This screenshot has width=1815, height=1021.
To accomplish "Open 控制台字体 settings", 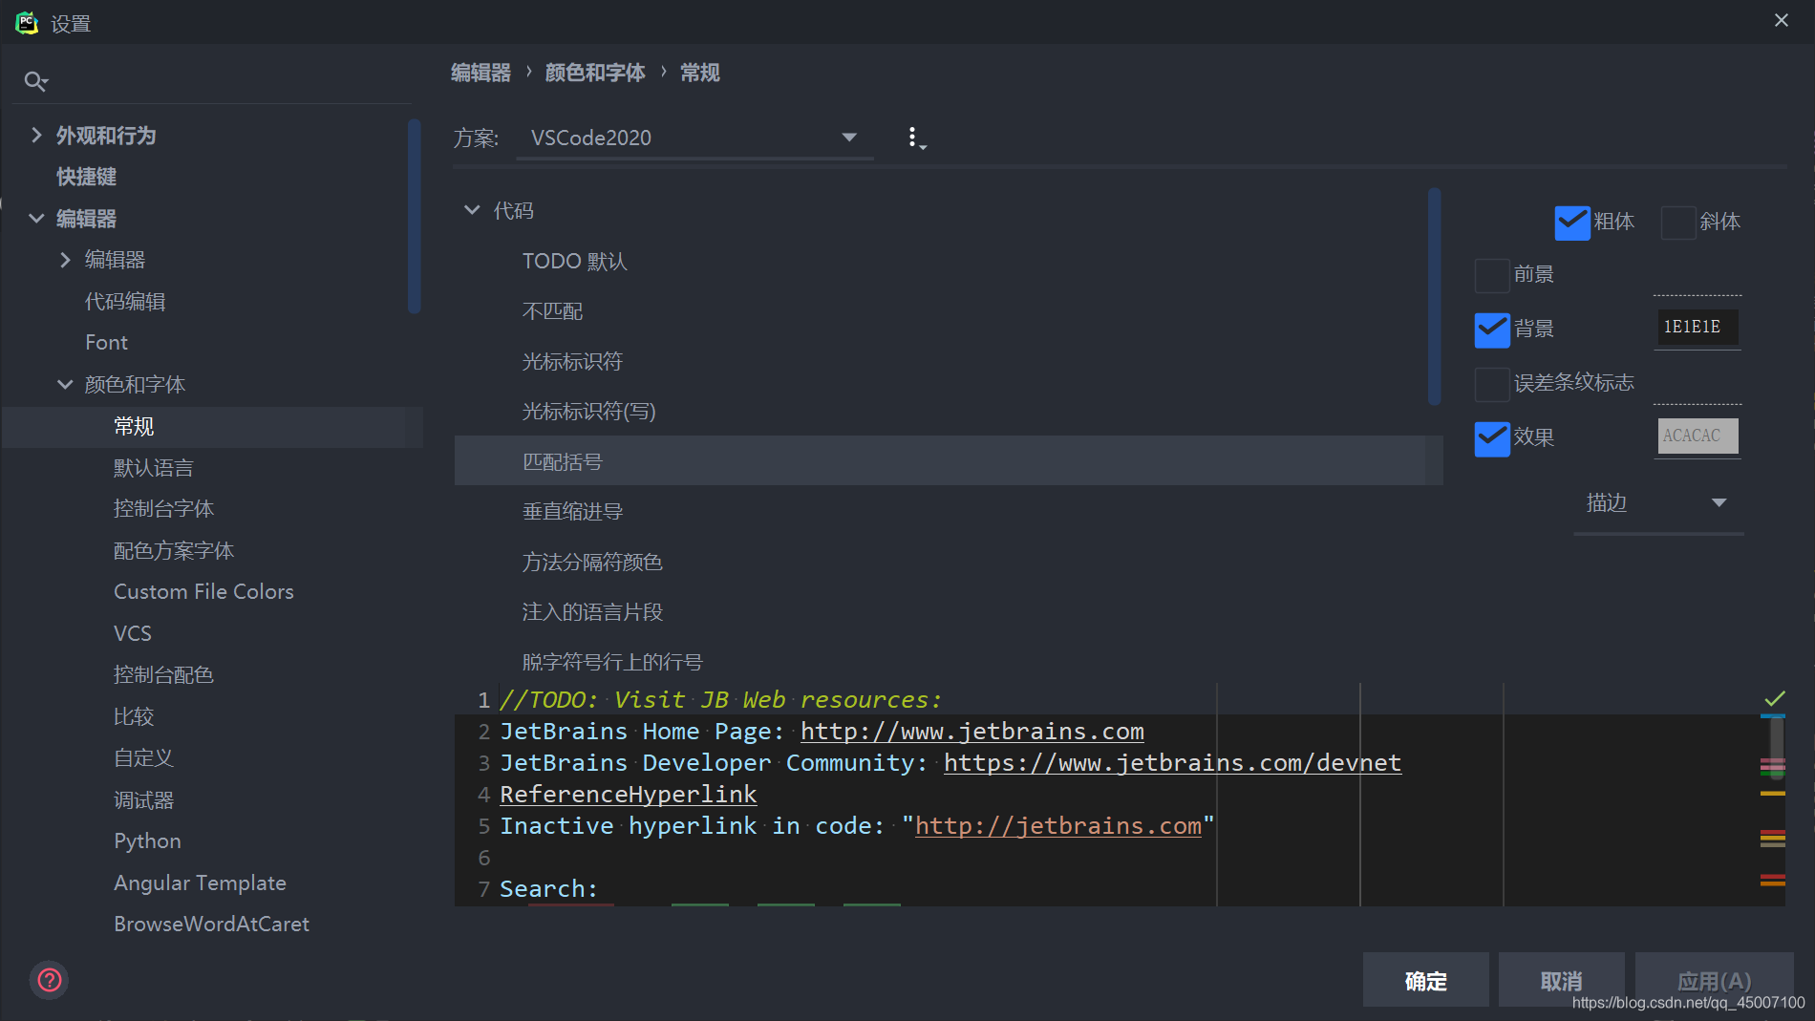I will tap(163, 509).
